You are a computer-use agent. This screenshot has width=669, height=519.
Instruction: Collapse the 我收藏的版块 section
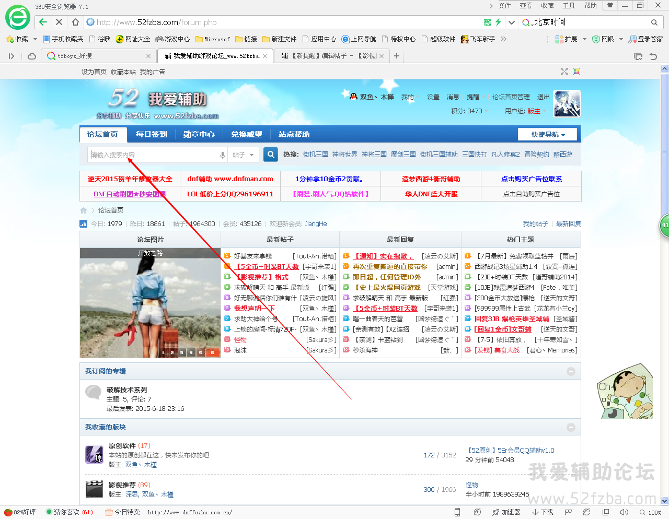(571, 427)
